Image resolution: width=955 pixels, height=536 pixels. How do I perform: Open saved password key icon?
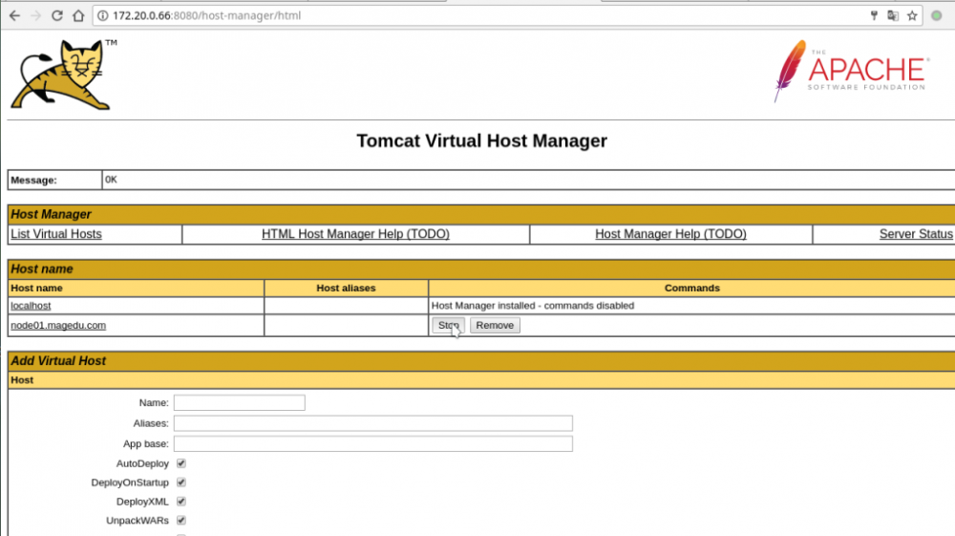(x=874, y=16)
